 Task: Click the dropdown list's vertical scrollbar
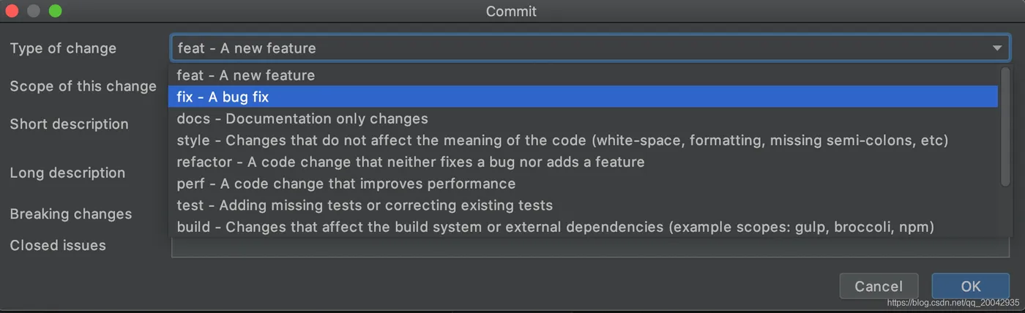tap(1004, 124)
